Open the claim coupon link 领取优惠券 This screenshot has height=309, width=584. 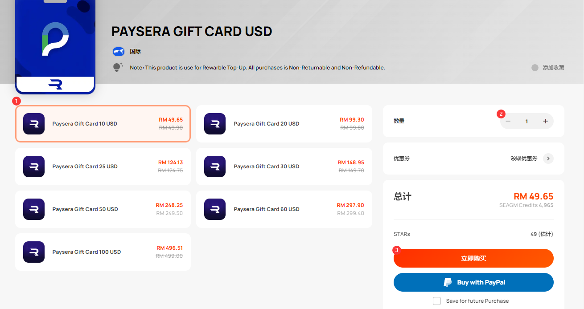(x=524, y=159)
